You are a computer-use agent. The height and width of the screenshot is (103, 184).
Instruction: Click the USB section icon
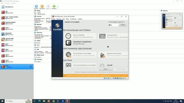click(x=35, y=49)
